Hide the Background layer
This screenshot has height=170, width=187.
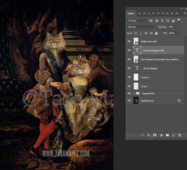(x=129, y=100)
